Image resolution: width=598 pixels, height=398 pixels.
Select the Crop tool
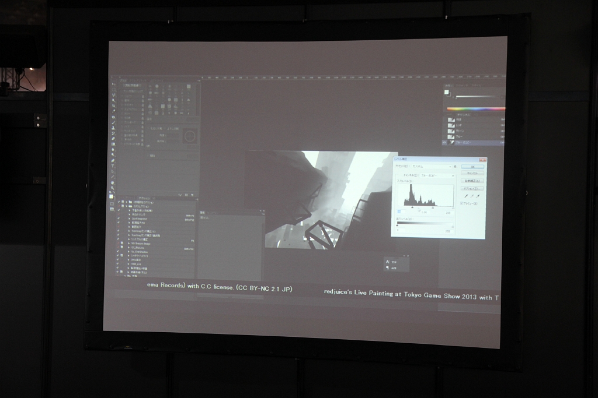(113, 106)
